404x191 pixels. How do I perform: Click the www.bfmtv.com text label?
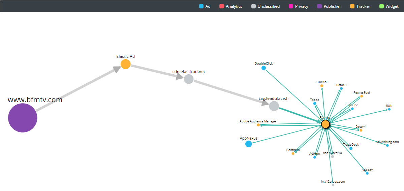coord(35,100)
